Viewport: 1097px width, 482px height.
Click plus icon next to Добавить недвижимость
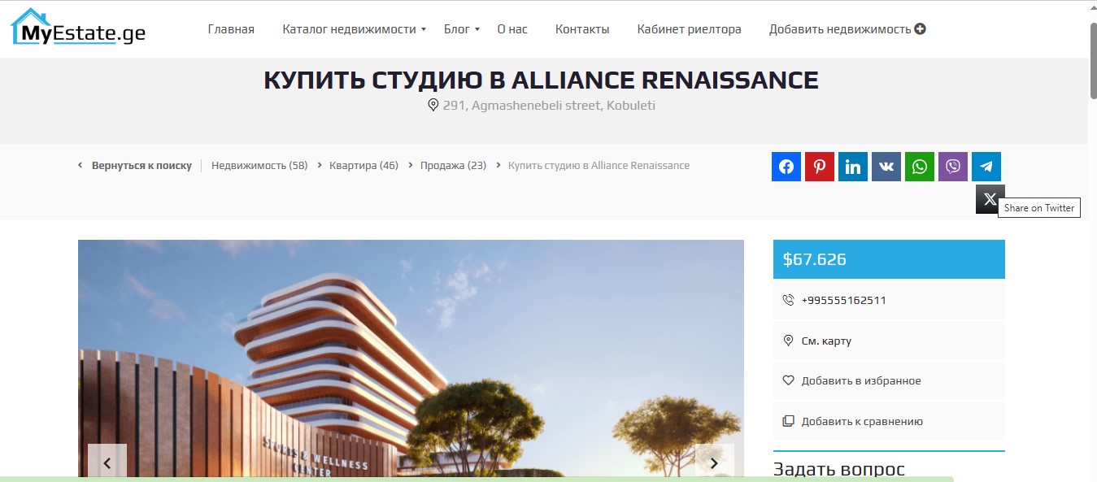(x=921, y=29)
